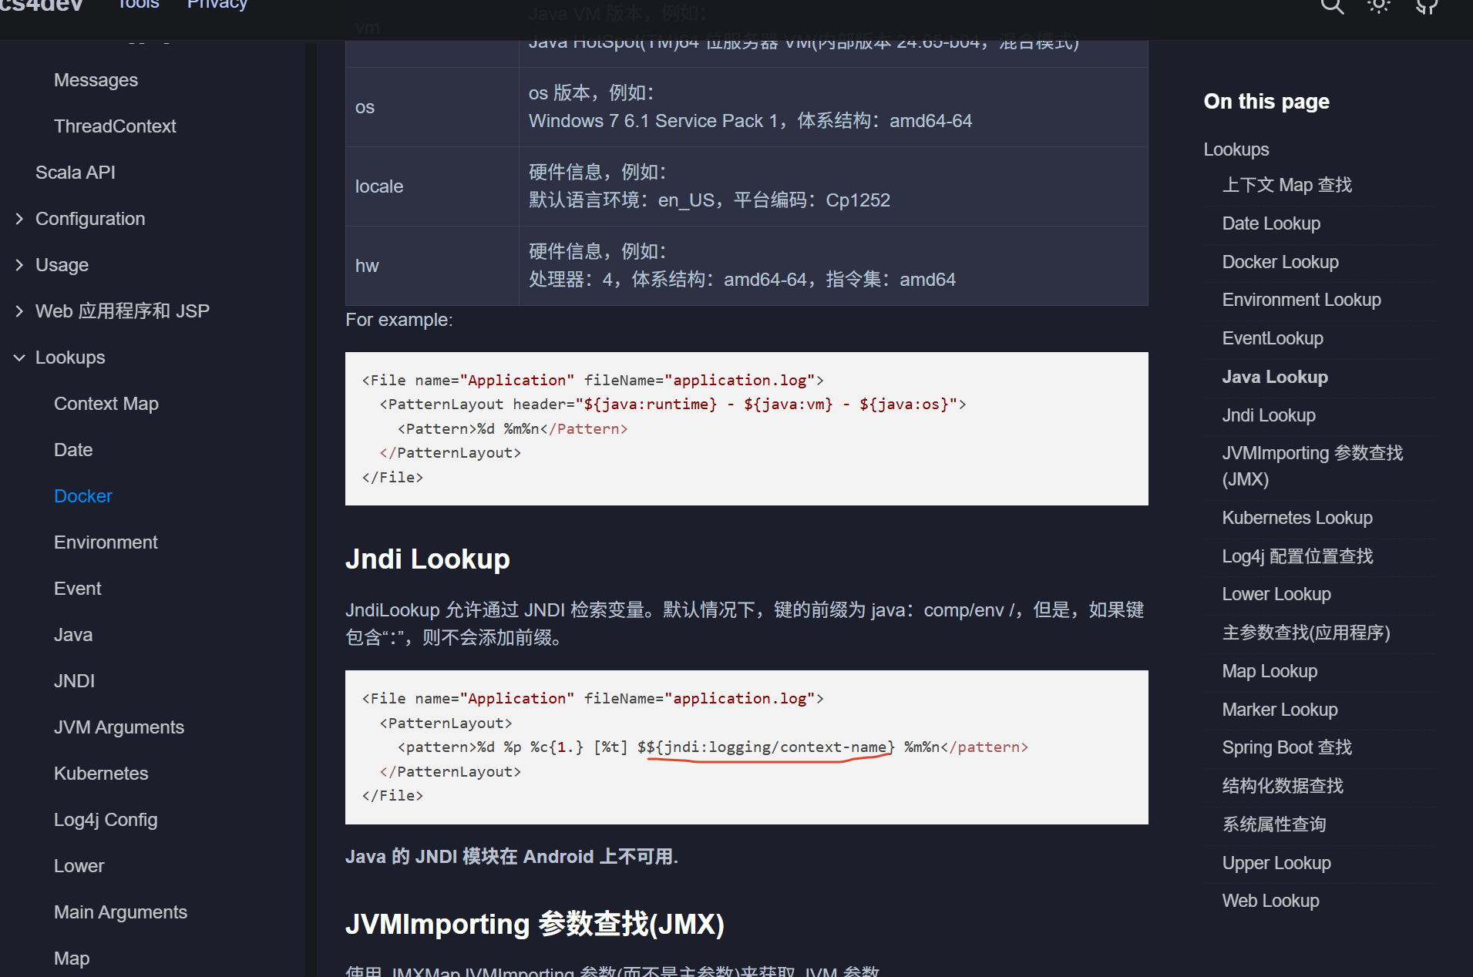
Task: Jump to Date Lookup section
Action: tap(1271, 223)
